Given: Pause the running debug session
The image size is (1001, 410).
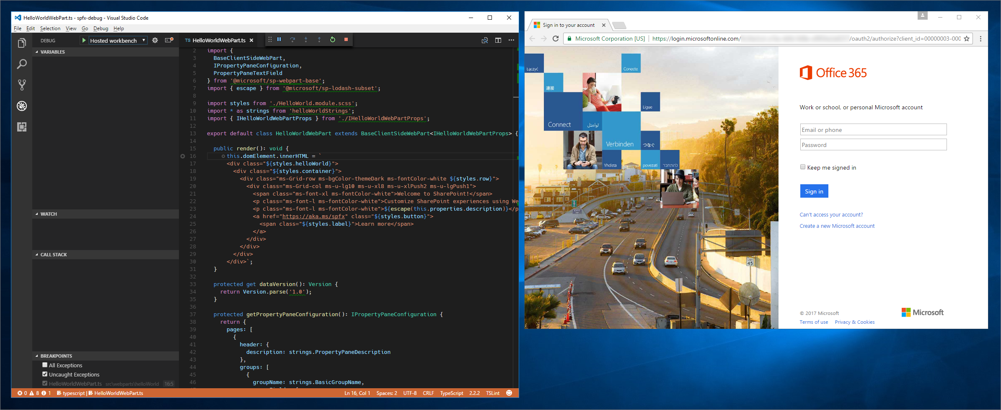Looking at the screenshot, I should click(279, 39).
